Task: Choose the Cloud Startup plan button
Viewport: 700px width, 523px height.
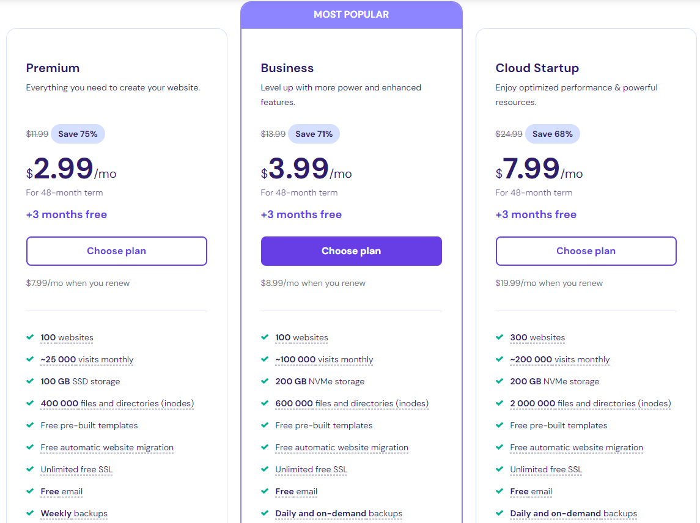Action: 586,251
